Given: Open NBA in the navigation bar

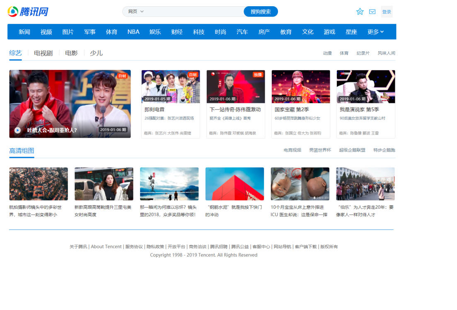Looking at the screenshot, I should pyautogui.click(x=133, y=32).
